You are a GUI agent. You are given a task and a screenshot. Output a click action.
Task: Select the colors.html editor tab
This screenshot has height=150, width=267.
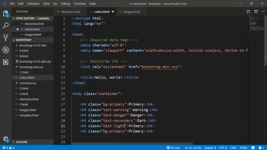pyautogui.click(x=102, y=12)
